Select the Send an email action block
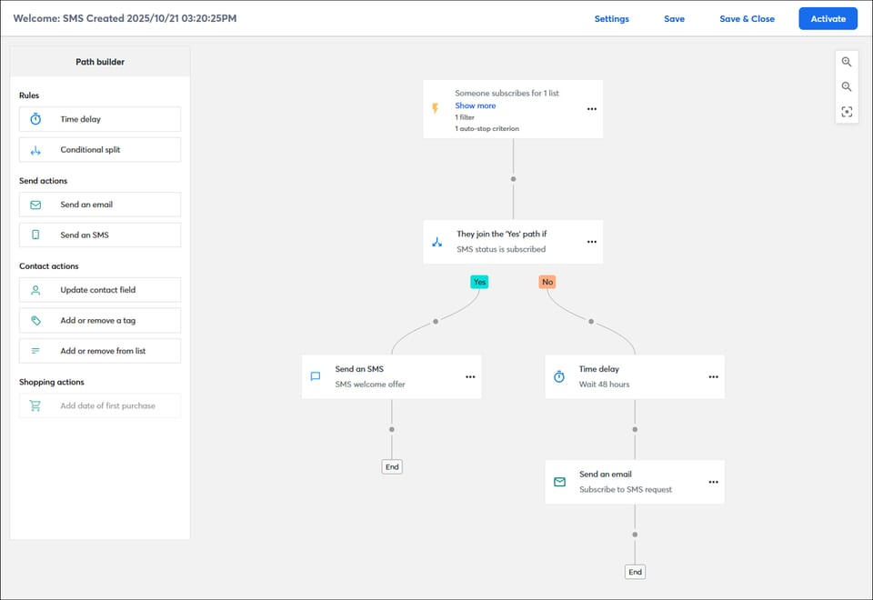Viewport: 873px width, 600px height. coord(100,205)
